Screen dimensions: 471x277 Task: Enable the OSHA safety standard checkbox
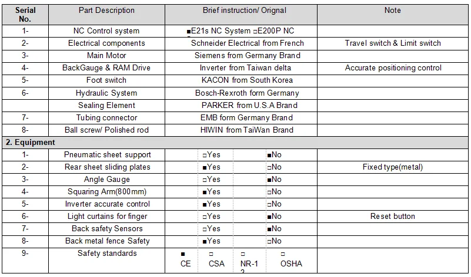pos(283,254)
